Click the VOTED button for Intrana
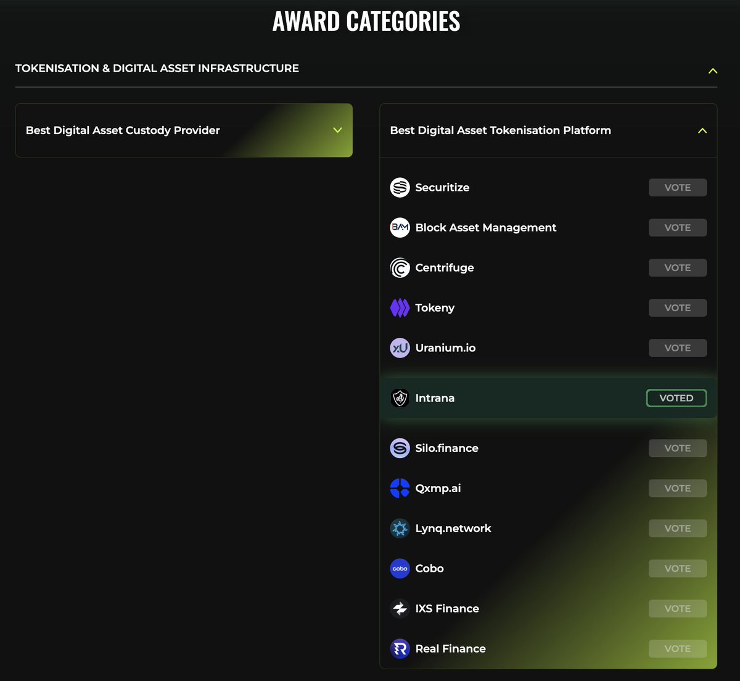Image resolution: width=740 pixels, height=681 pixels. [x=676, y=398]
